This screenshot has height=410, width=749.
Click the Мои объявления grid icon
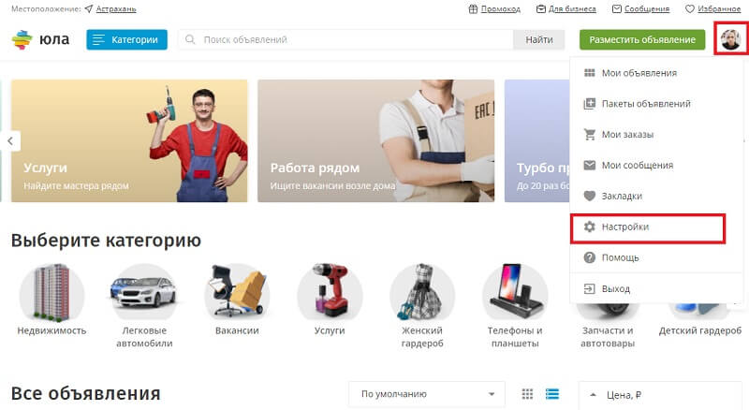[x=590, y=73]
